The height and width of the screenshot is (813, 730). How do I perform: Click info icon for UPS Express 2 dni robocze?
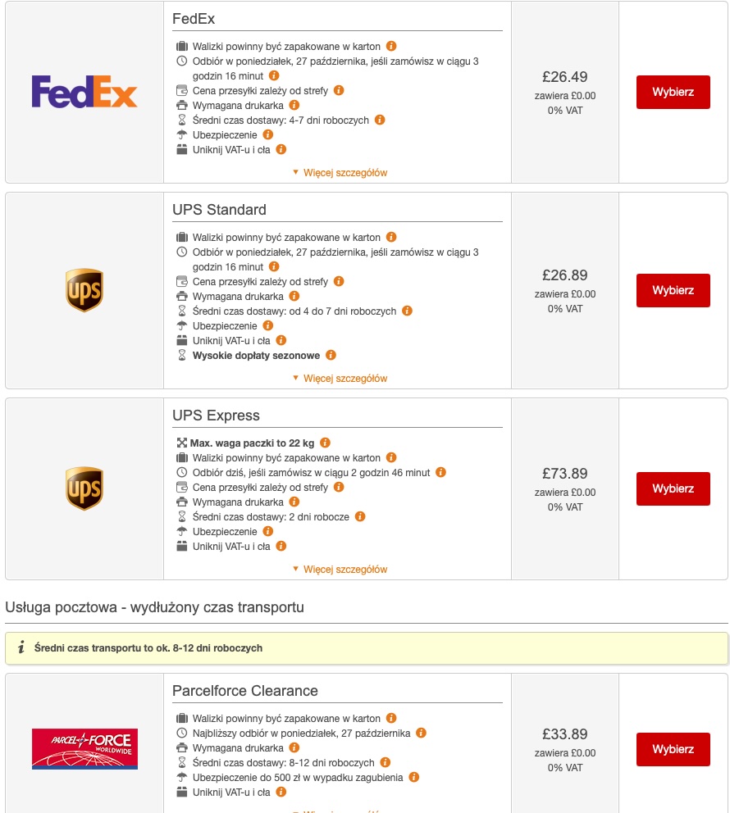click(360, 516)
